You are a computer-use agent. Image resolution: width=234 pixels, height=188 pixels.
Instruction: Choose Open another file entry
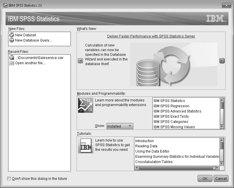30,63
